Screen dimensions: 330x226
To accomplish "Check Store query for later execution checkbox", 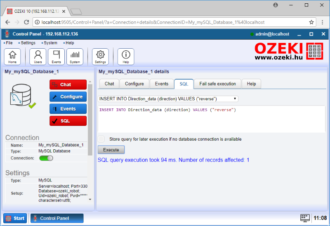I will 101,139.
